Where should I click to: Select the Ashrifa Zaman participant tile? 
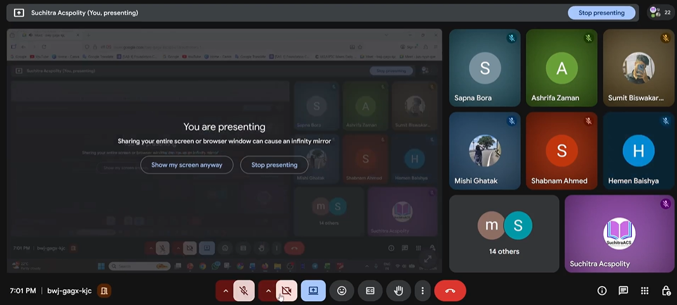coord(562,68)
